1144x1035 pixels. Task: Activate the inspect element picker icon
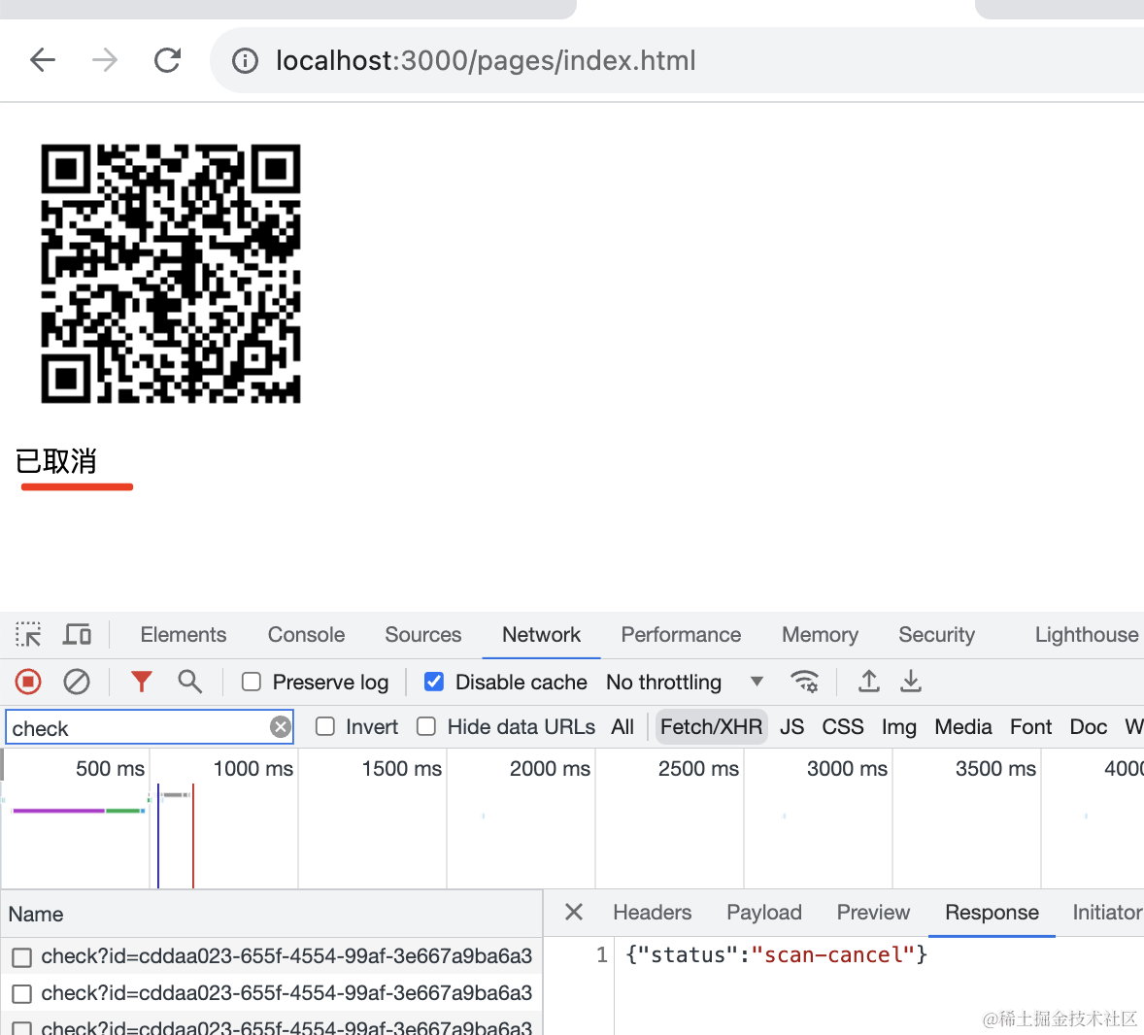click(28, 635)
